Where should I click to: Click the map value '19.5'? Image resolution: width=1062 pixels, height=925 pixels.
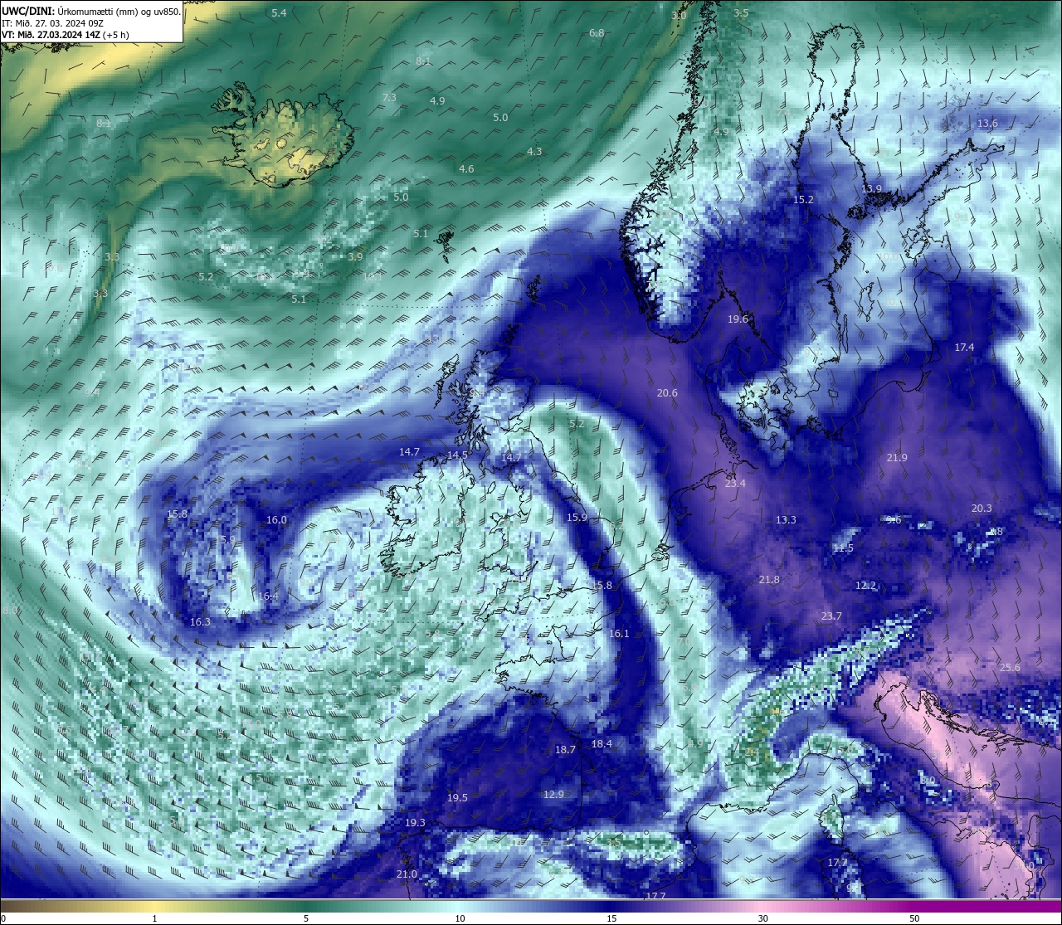point(457,798)
